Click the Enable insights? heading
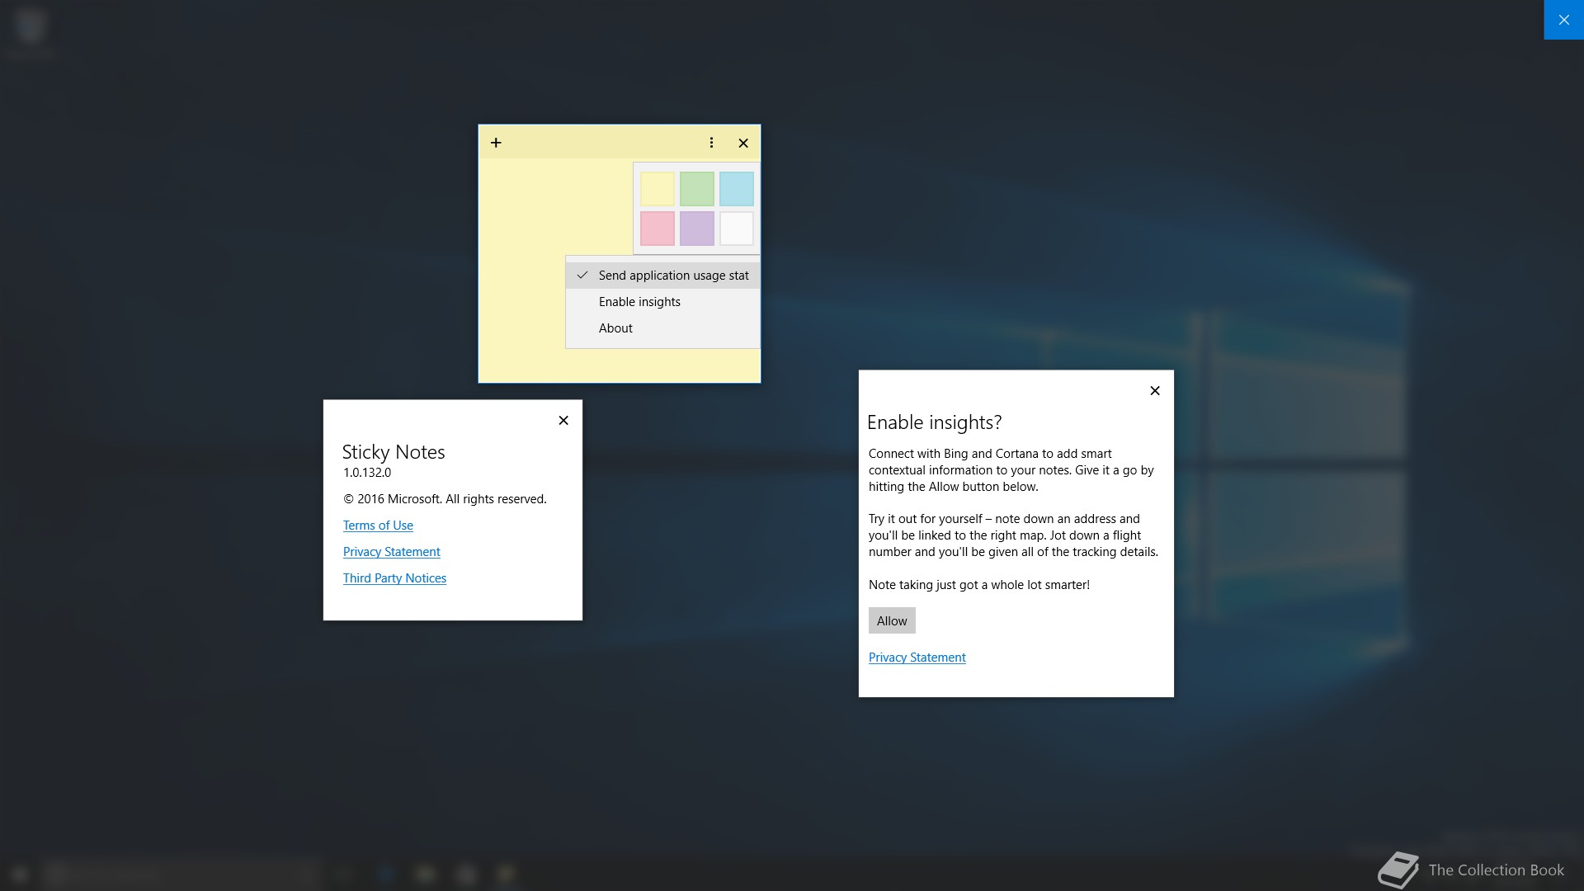1584x891 pixels. [934, 422]
